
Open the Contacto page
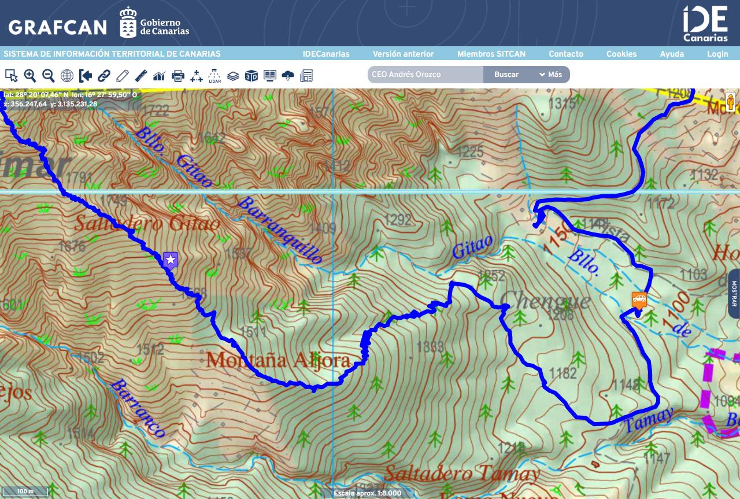[x=566, y=54]
